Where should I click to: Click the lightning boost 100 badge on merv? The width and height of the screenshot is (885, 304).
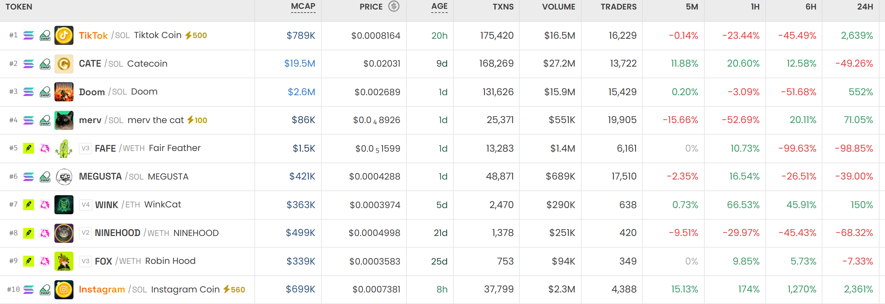[x=197, y=120]
